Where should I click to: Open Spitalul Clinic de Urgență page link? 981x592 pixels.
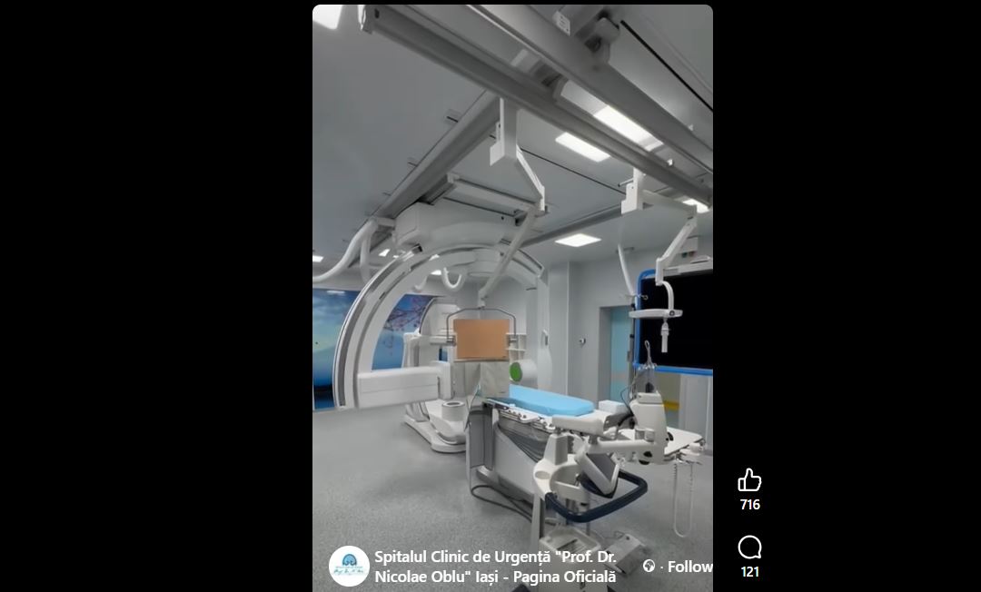[492, 556]
